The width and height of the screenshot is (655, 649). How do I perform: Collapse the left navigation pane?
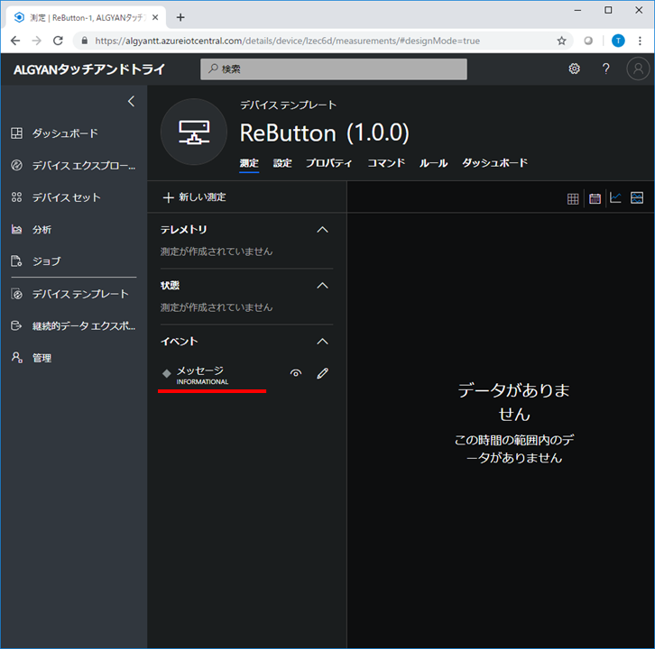tap(131, 101)
